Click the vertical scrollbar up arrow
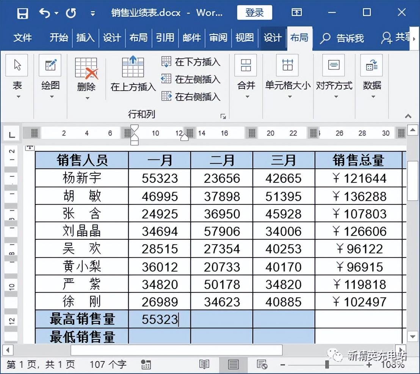 [x=412, y=130]
